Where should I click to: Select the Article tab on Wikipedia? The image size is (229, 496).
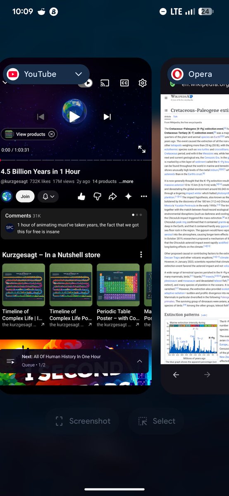(167, 117)
